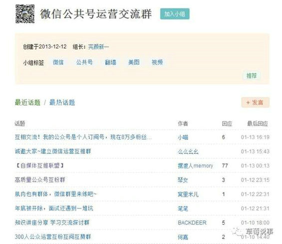Switch to 最热话题 hottest topics tab
Screen dimensions: 282x244
click(x=62, y=102)
